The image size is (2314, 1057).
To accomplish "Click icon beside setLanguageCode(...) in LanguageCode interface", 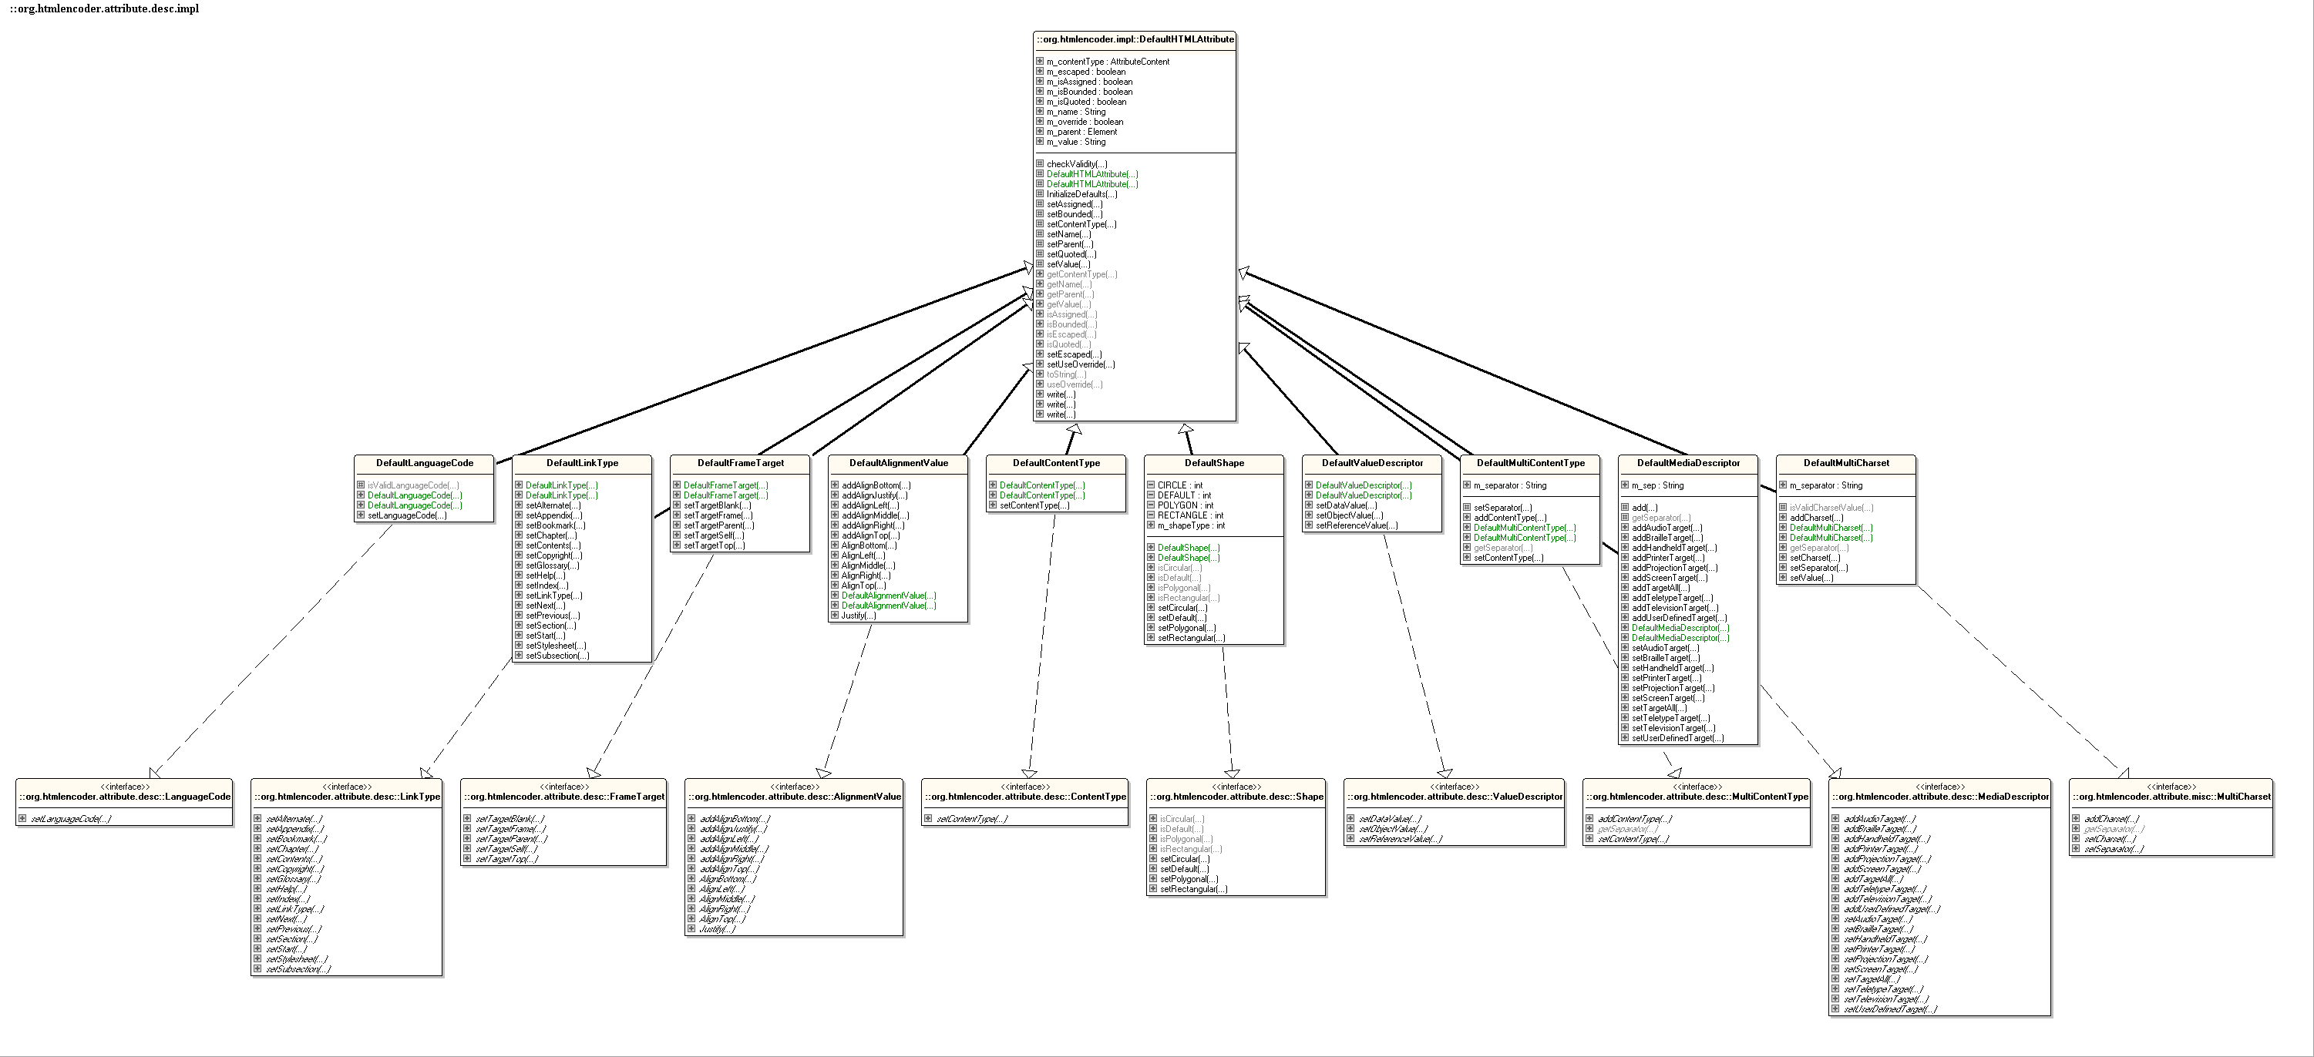I will click(22, 819).
